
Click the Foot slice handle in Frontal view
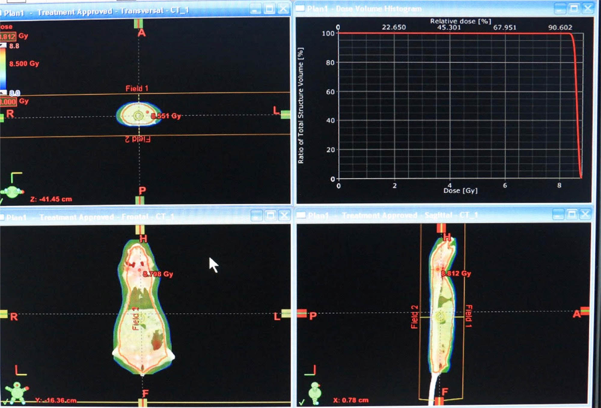143,403
